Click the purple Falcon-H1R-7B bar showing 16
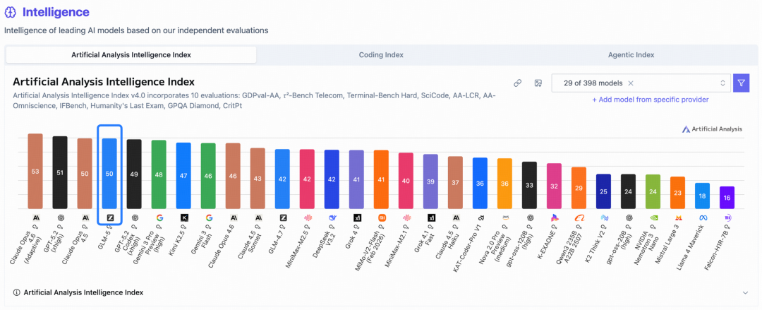 coord(727,198)
